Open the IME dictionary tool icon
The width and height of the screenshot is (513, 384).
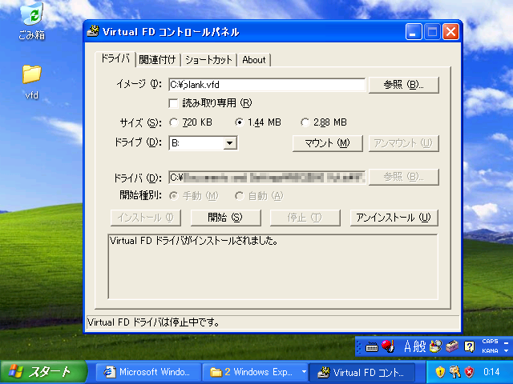[x=436, y=346]
